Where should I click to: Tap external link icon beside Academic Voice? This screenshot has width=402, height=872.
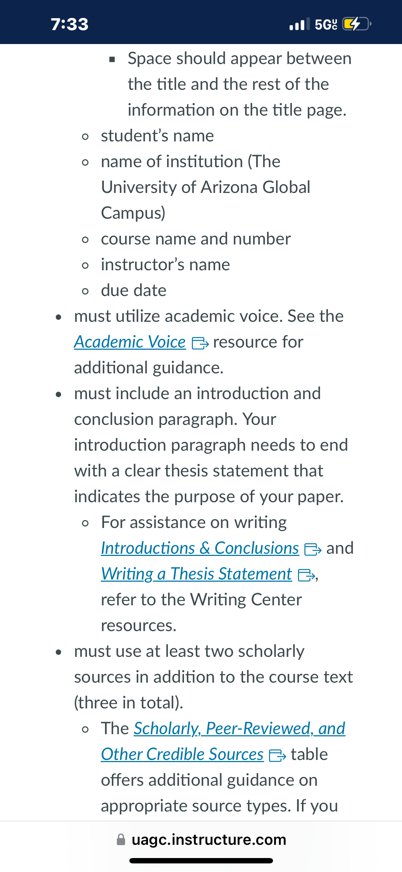click(200, 344)
